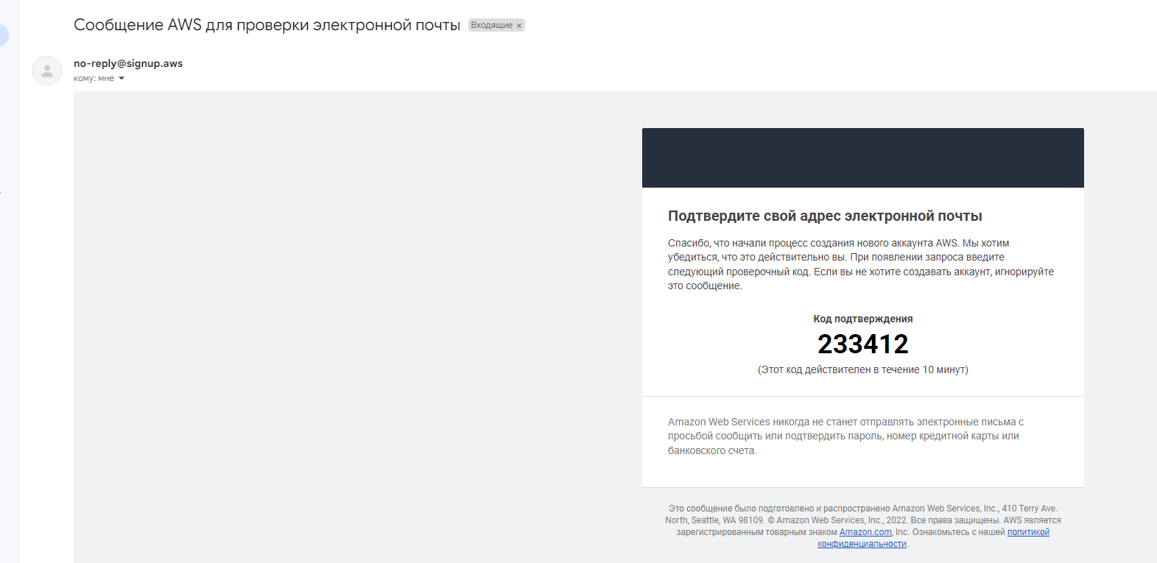This screenshot has height=563, width=1157.
Task: Click the verification code 233412
Action: (863, 344)
